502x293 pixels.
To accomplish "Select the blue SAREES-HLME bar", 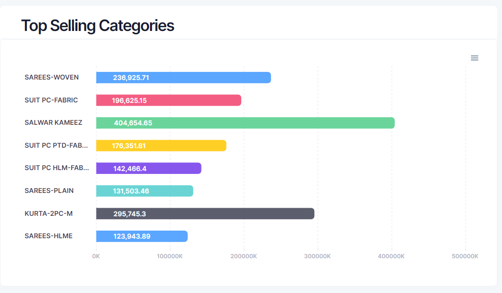I will 142,236.
